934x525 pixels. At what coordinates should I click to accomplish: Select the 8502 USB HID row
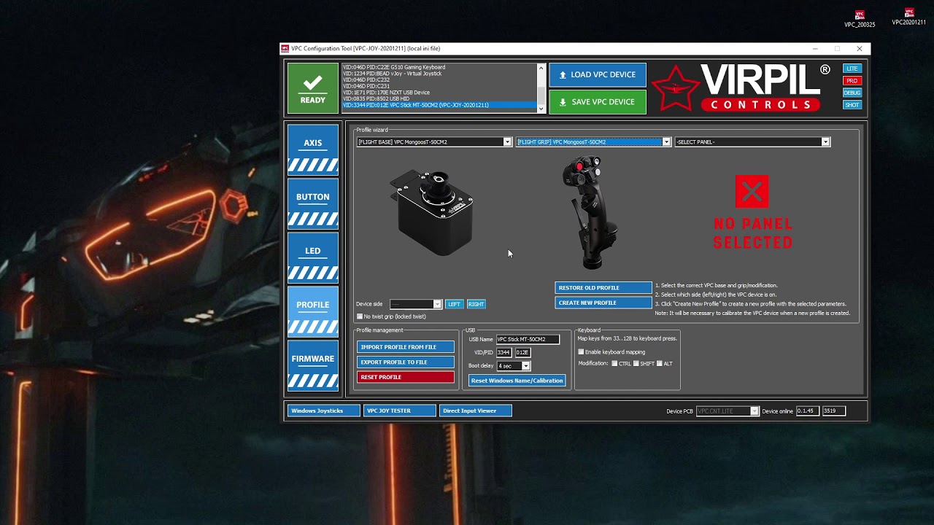click(x=439, y=98)
